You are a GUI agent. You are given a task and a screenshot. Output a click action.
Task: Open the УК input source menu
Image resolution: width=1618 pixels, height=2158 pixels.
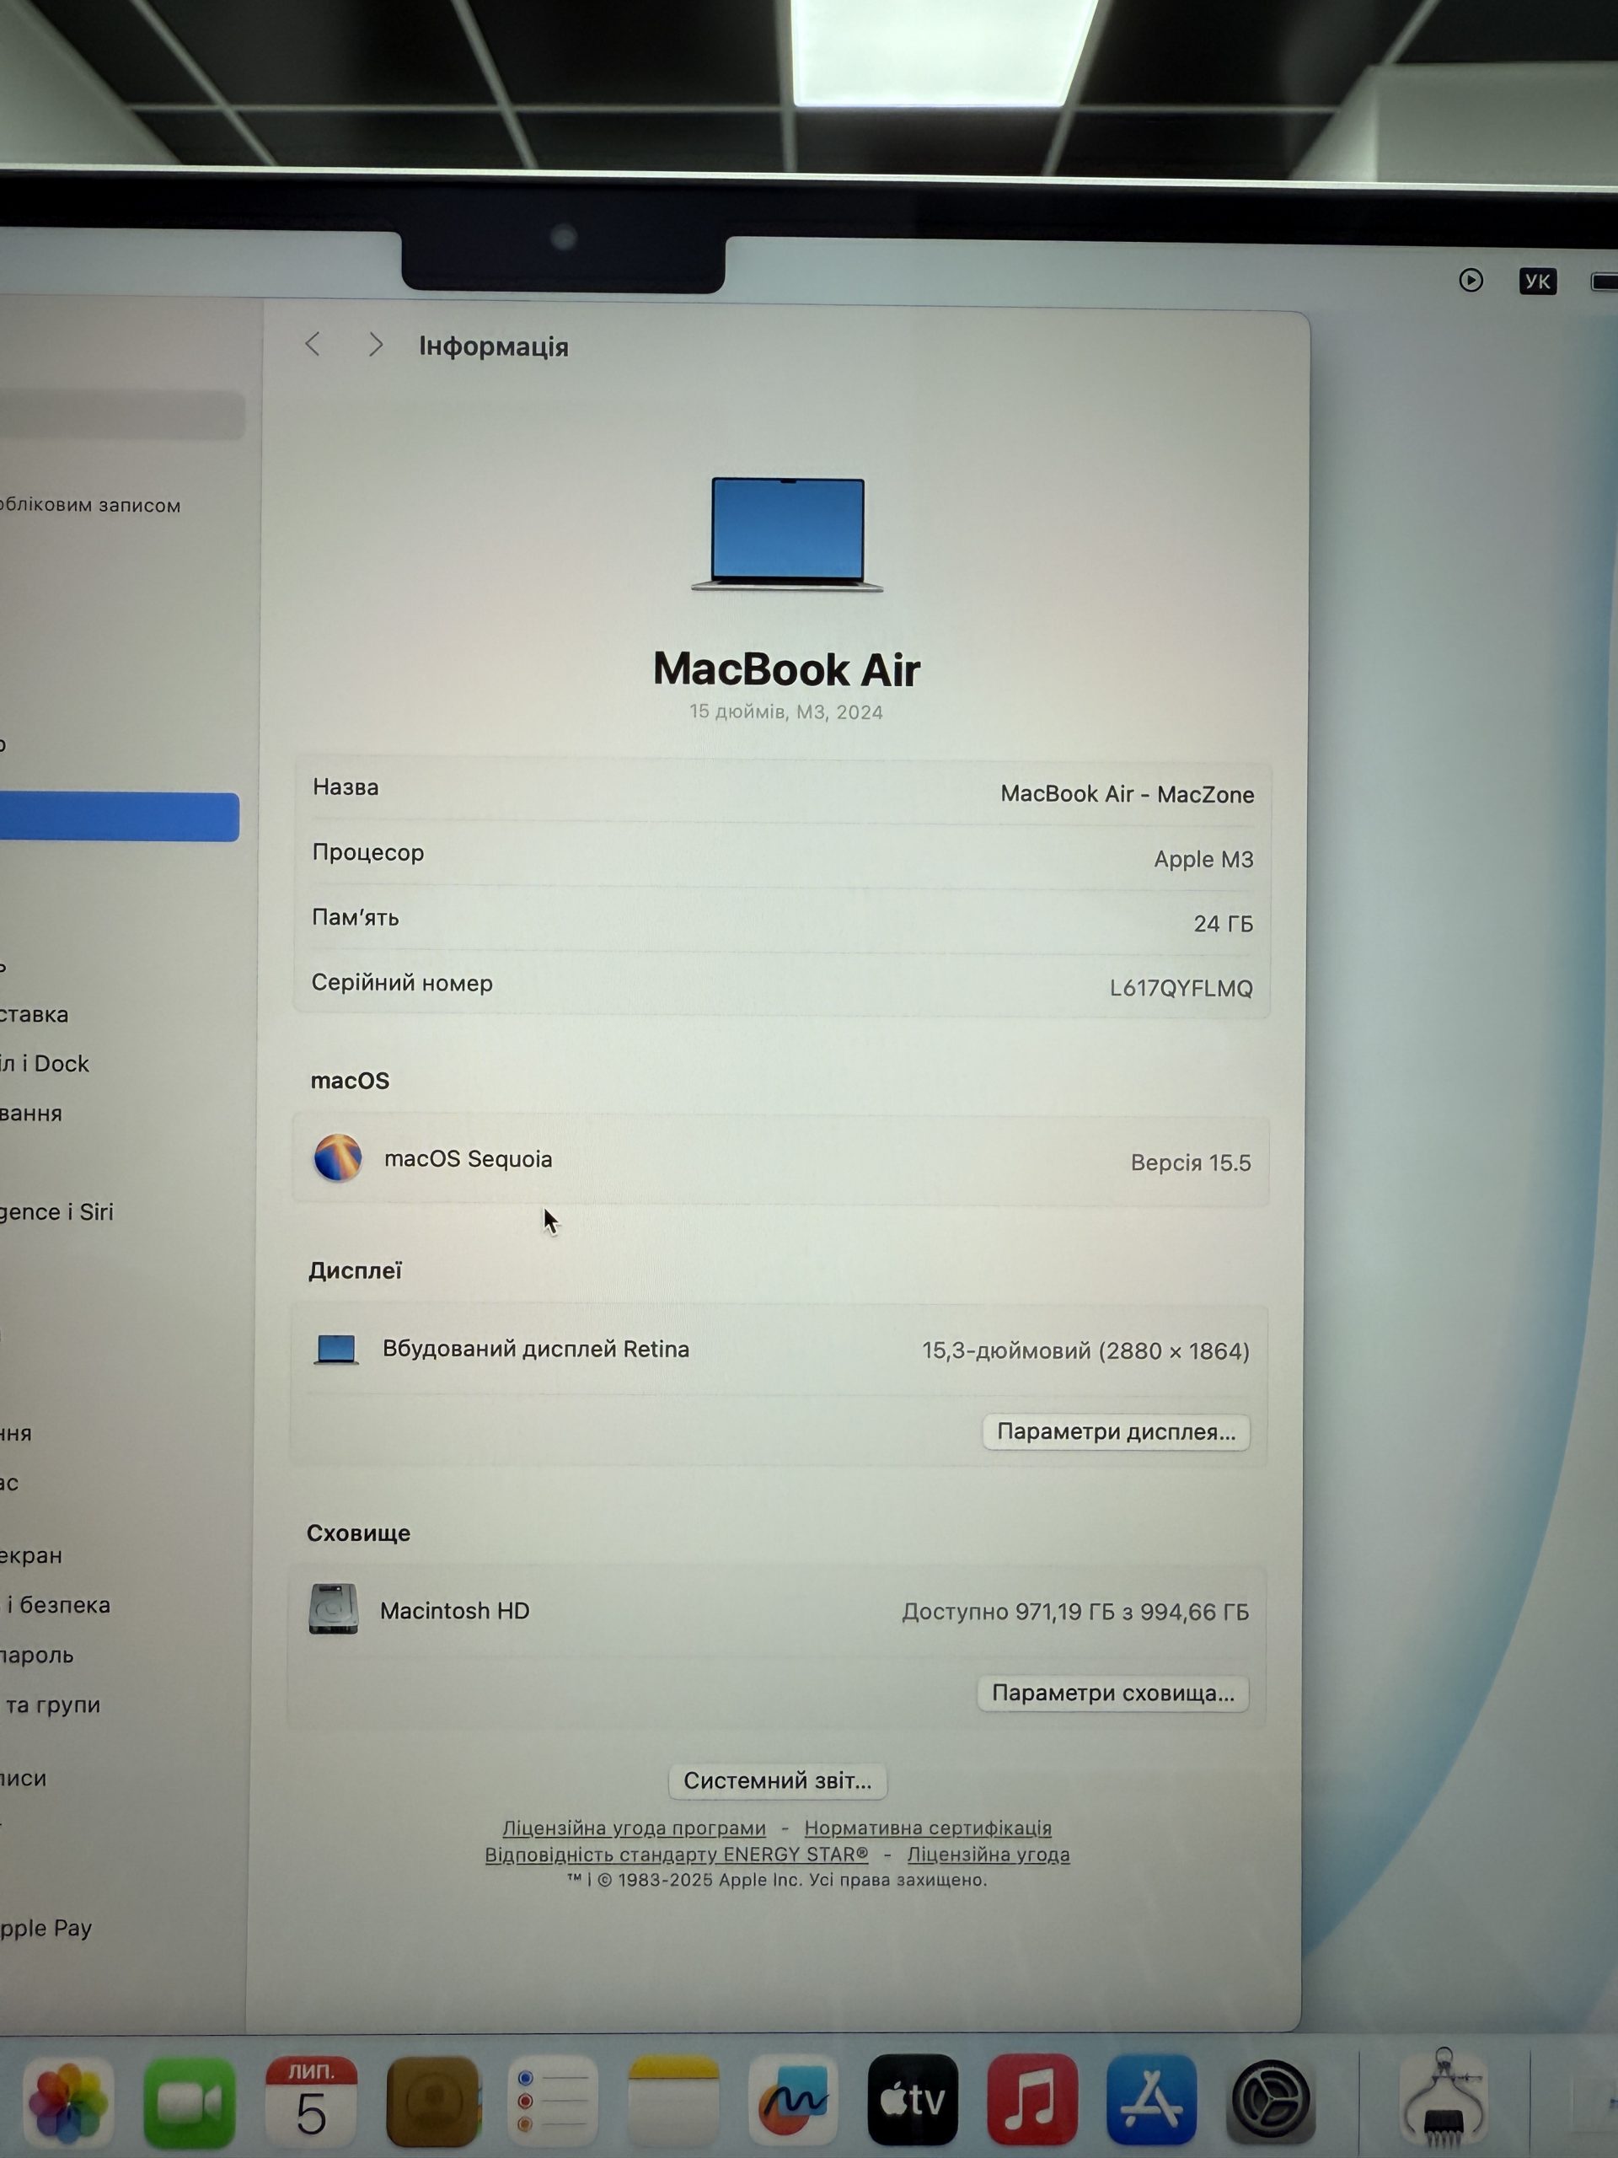coord(1538,282)
